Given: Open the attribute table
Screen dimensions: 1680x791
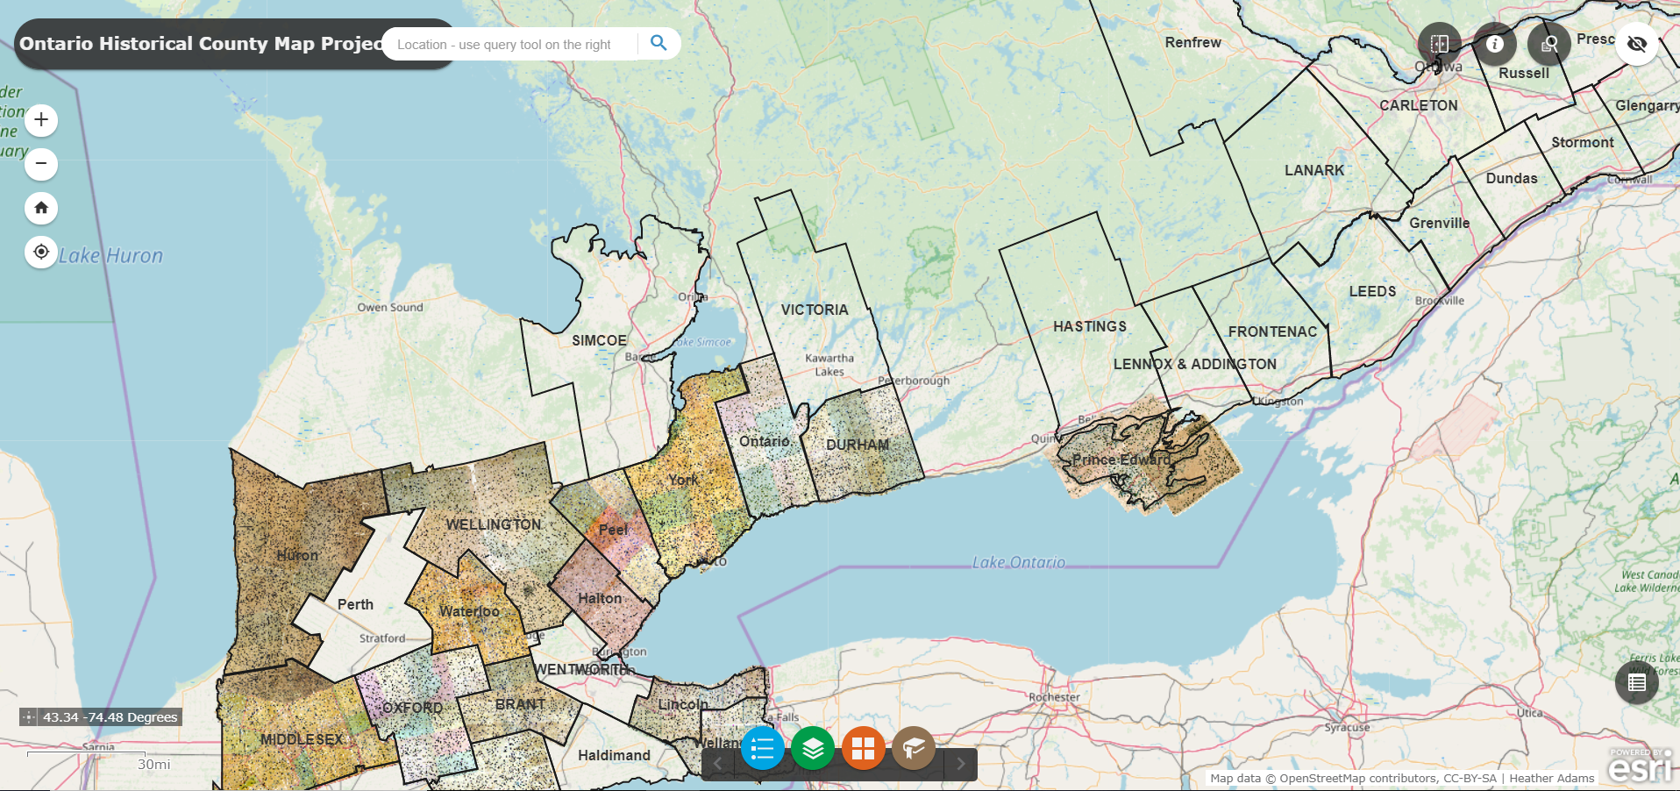Looking at the screenshot, I should (x=1636, y=681).
